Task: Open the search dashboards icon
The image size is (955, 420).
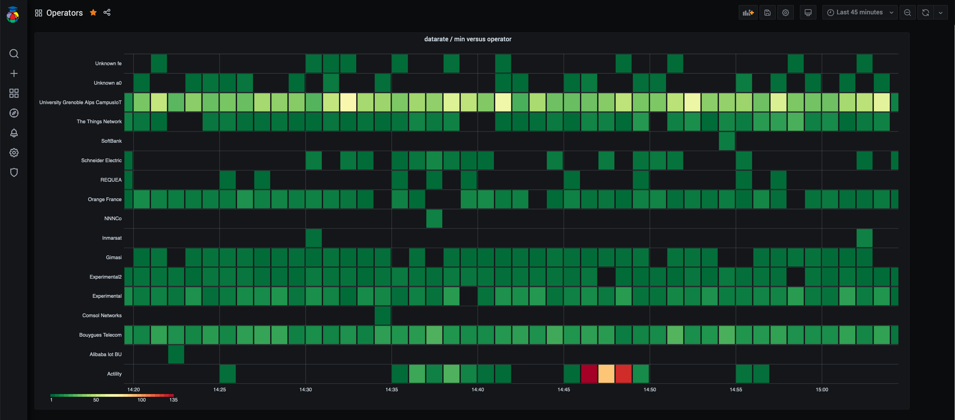Action: [x=14, y=54]
